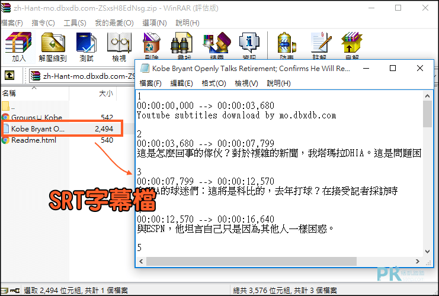Sort by 名稱 column header

tap(34, 93)
